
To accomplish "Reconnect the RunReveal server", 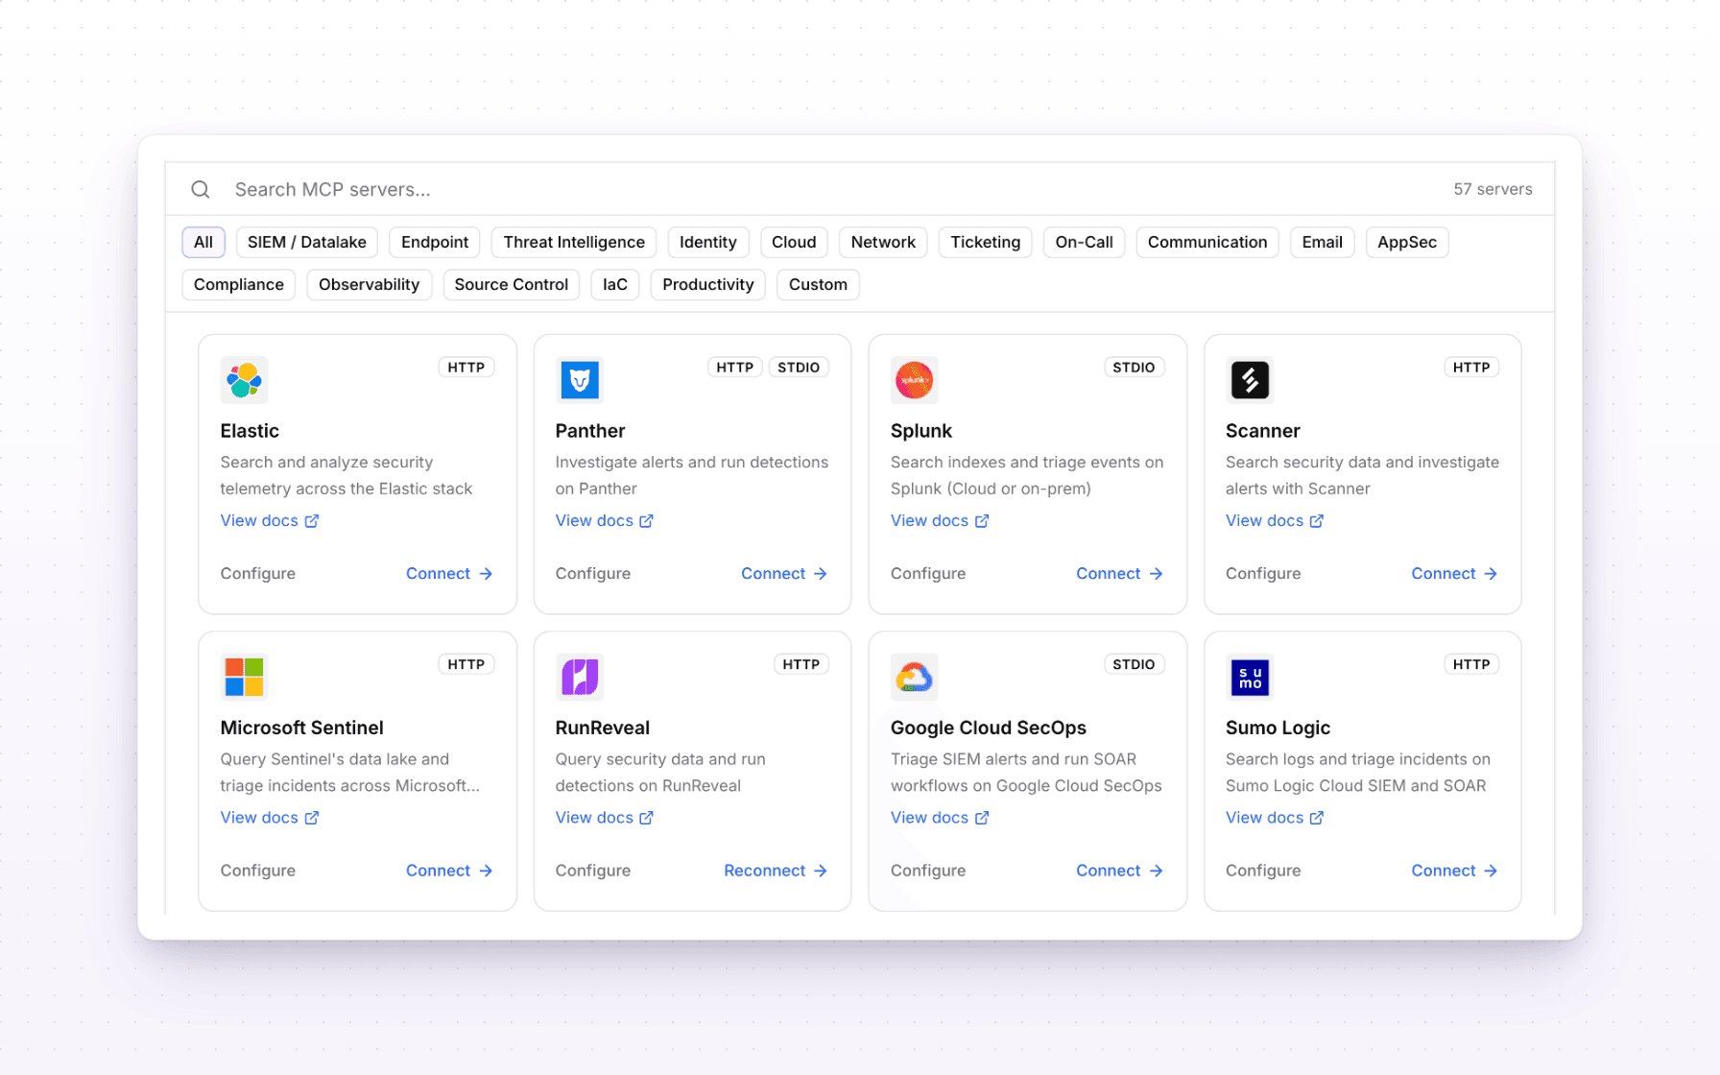I will (x=776, y=871).
